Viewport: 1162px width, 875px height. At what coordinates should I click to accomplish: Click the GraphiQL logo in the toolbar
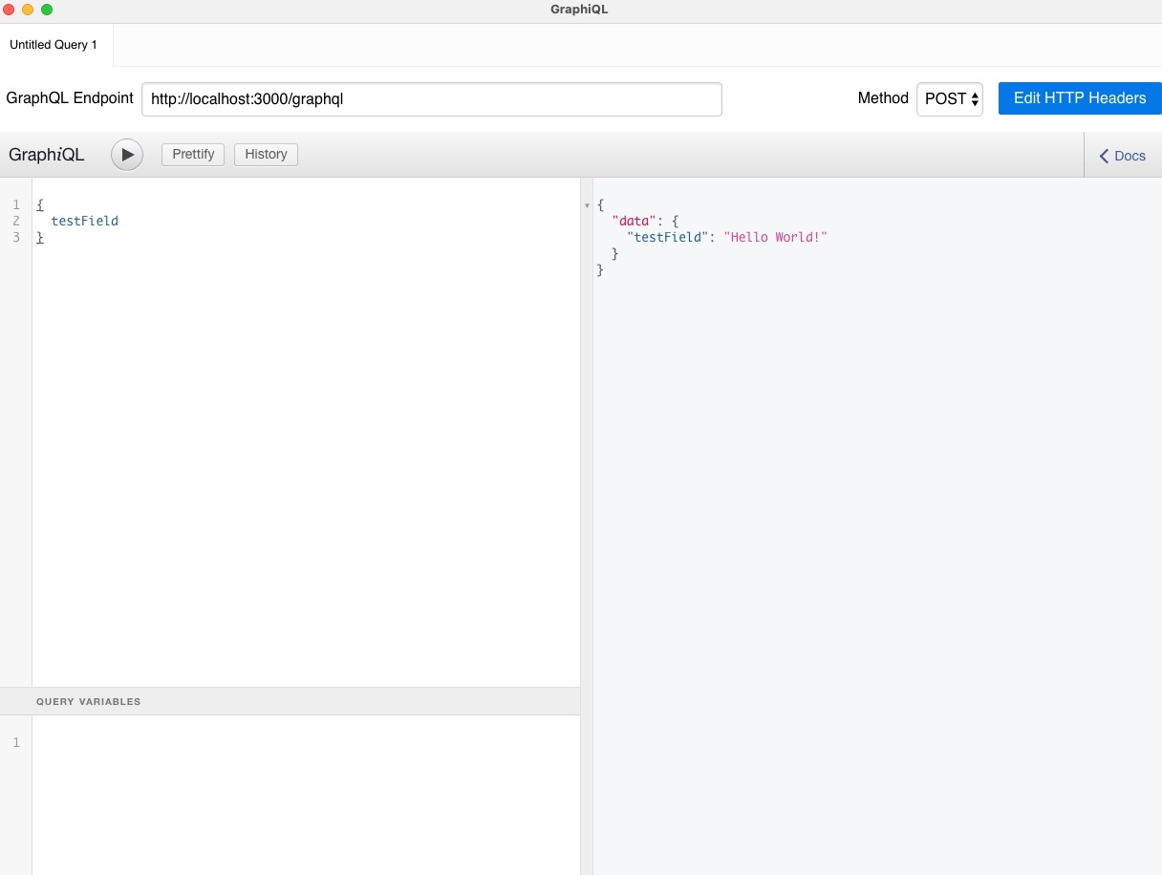coord(46,154)
